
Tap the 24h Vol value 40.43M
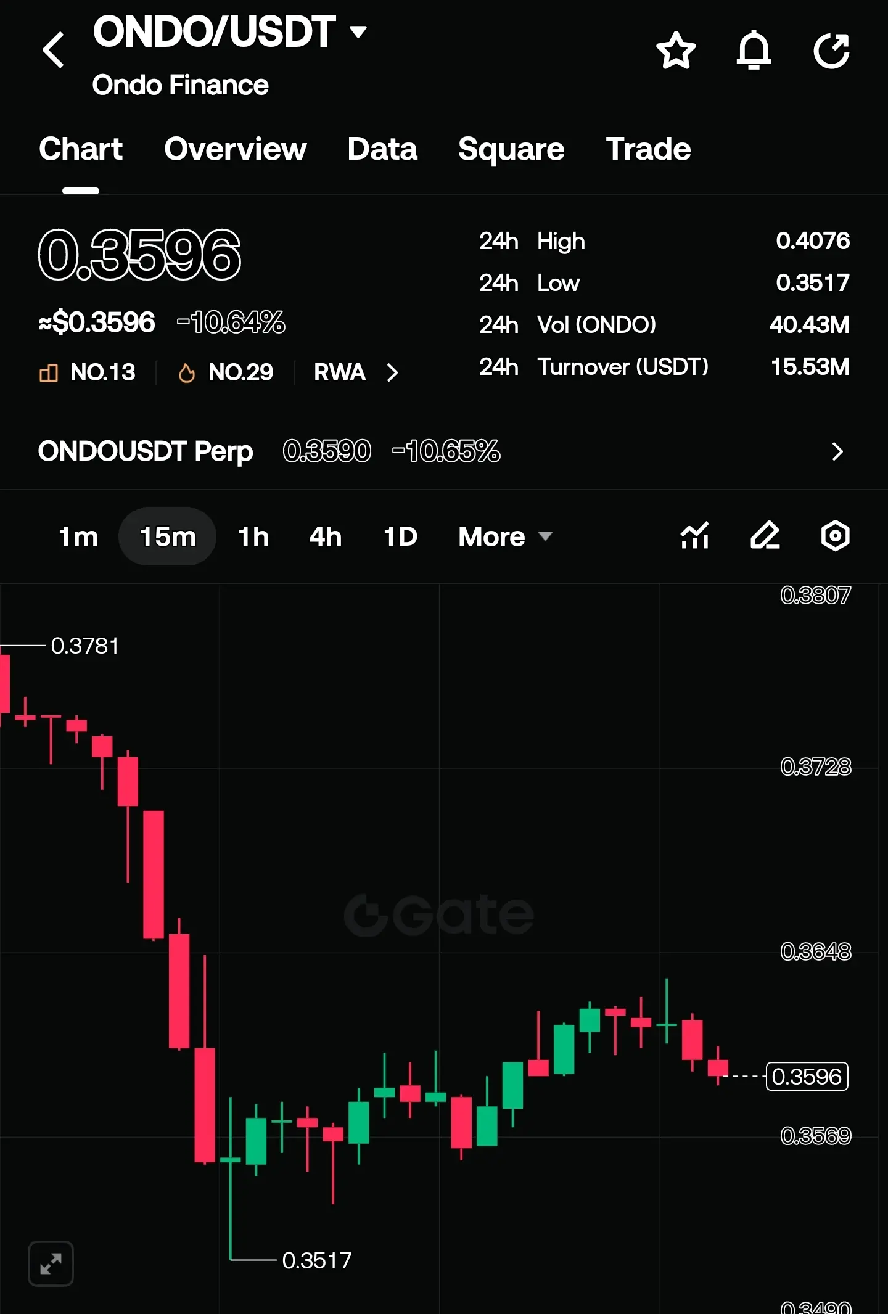pyautogui.click(x=810, y=325)
